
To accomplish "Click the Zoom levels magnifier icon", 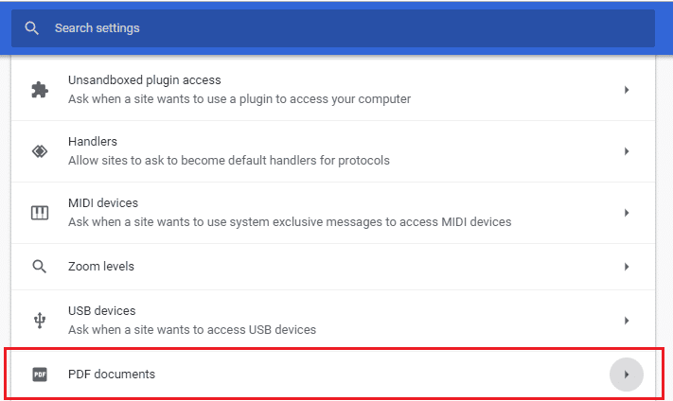I will 40,267.
